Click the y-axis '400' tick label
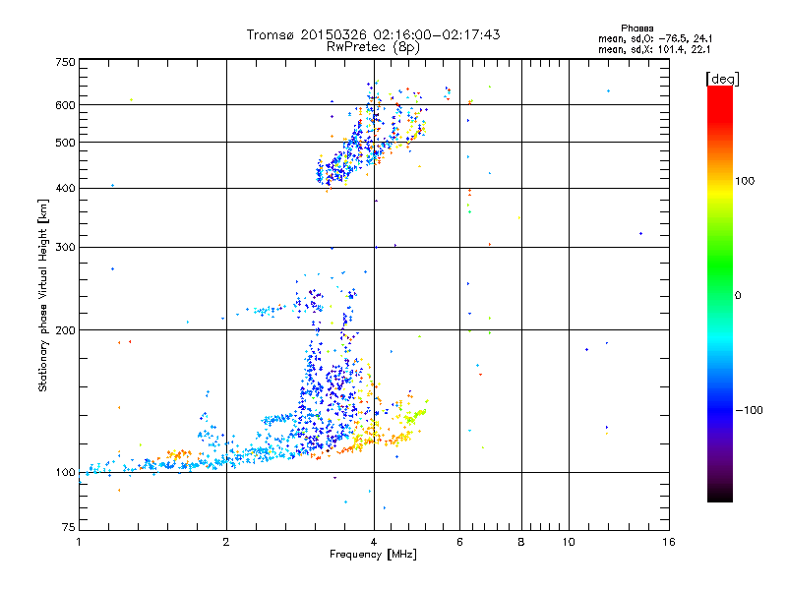This screenshot has width=787, height=590. pos(65,188)
